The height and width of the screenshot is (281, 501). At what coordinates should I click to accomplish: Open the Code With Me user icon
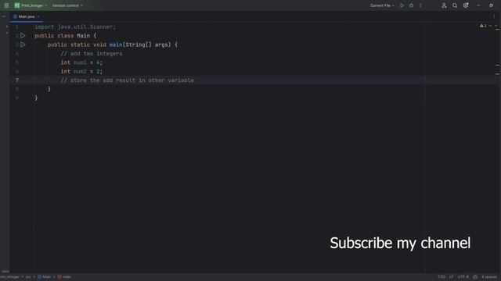pyautogui.click(x=444, y=5)
